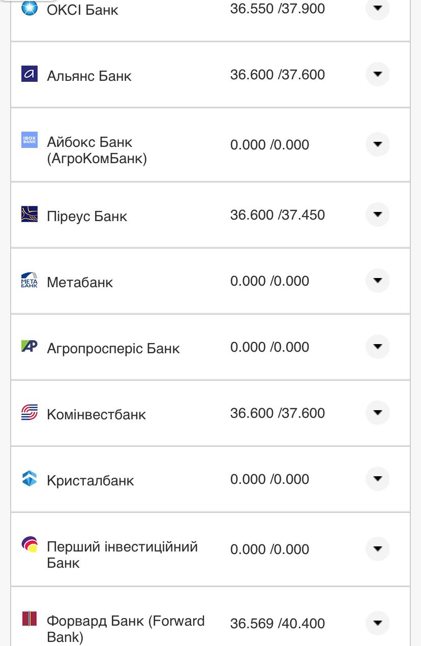
Task: Click the ОКСІ Банк logo icon
Action: tap(29, 8)
